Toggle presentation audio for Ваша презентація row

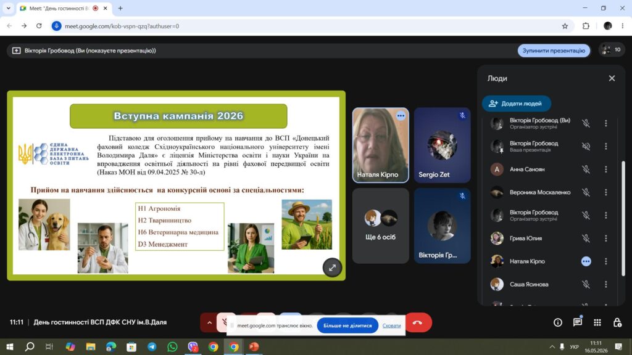pyautogui.click(x=586, y=146)
